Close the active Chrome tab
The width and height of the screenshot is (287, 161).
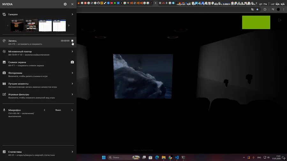[x=156, y=3]
